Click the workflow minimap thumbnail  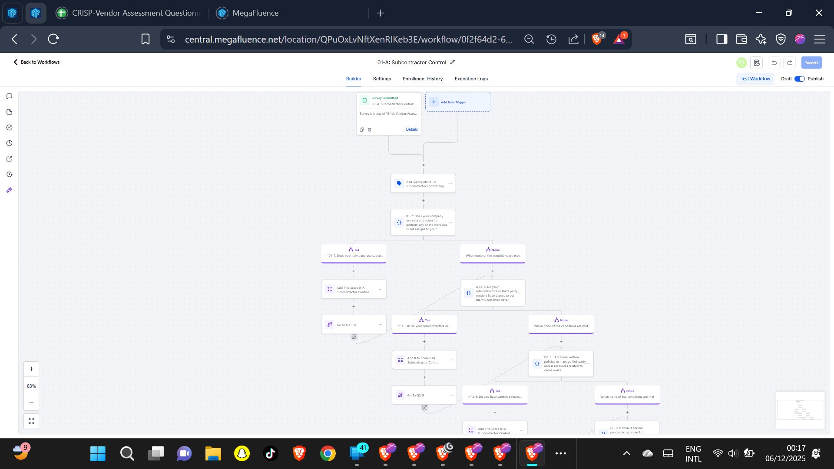800,410
